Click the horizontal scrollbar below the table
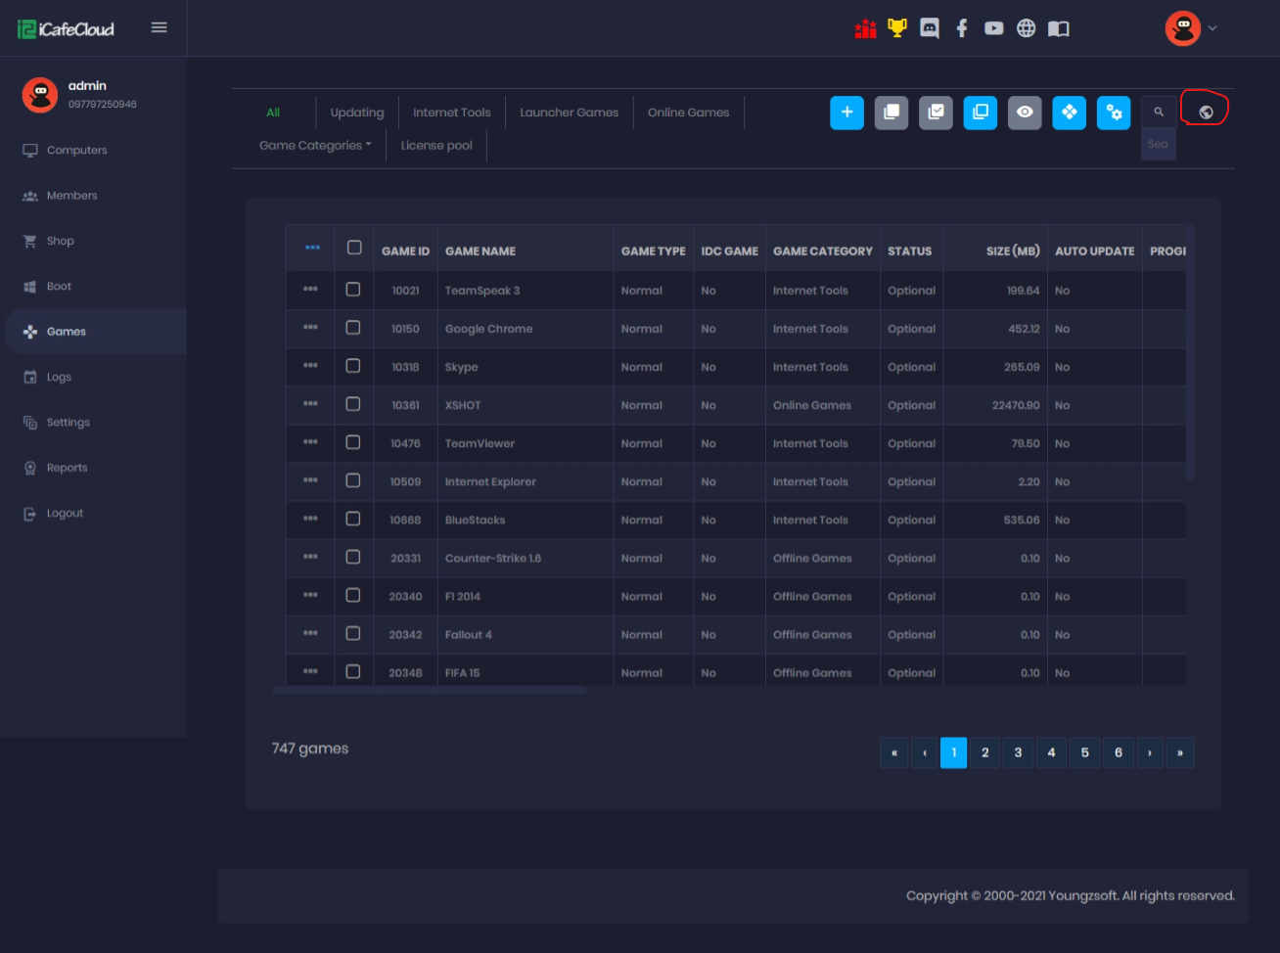The width and height of the screenshot is (1280, 953). (430, 691)
